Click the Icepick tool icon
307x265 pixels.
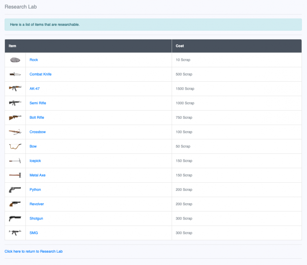[x=15, y=161]
